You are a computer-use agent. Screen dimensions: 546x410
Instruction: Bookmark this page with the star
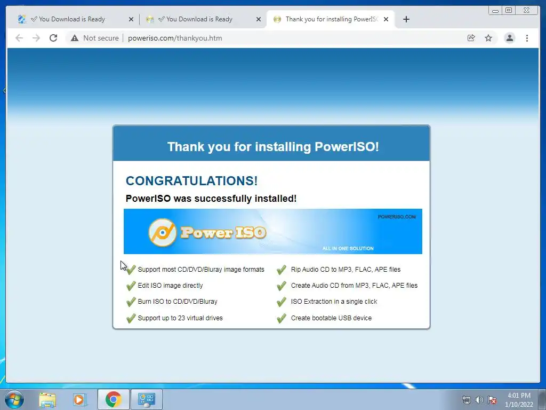[x=488, y=38]
